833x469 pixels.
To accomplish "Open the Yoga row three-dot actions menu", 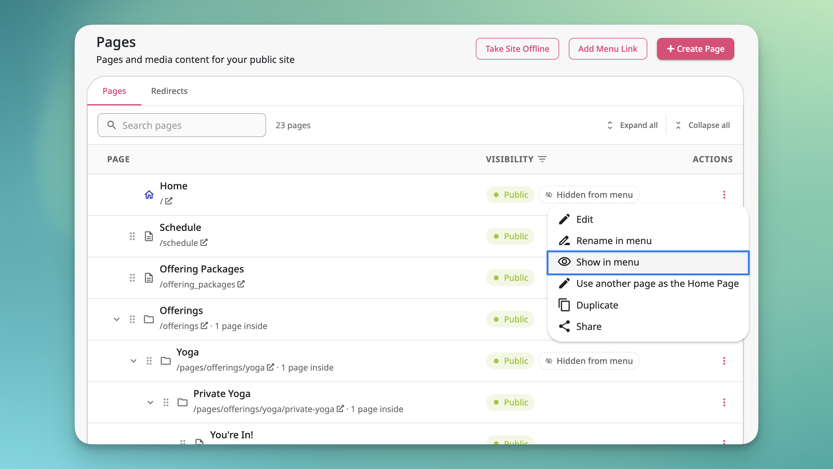I will click(x=724, y=361).
